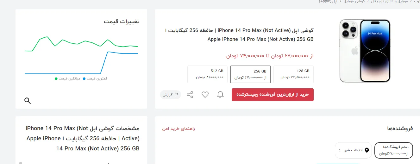The width and height of the screenshot is (420, 164).
Task: Open the iPhone 14 Pro Max product image
Action: [365, 51]
